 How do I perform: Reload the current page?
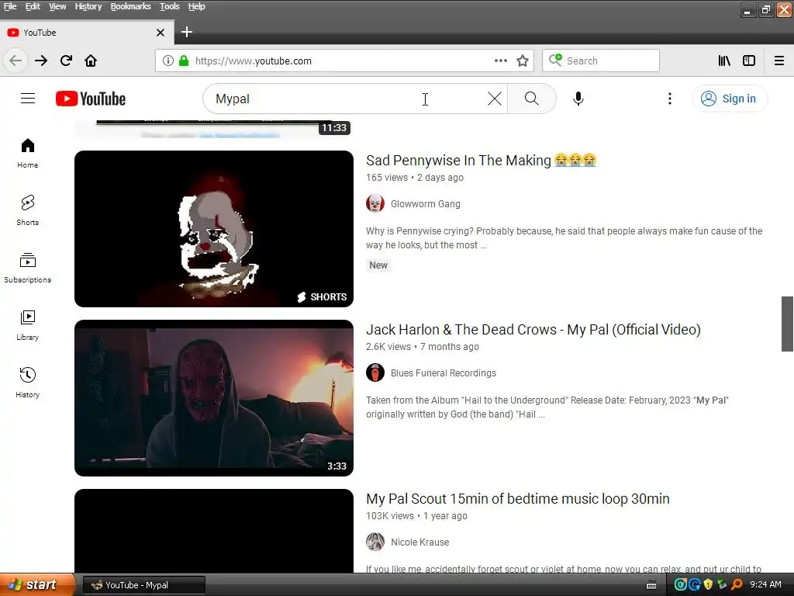[66, 61]
